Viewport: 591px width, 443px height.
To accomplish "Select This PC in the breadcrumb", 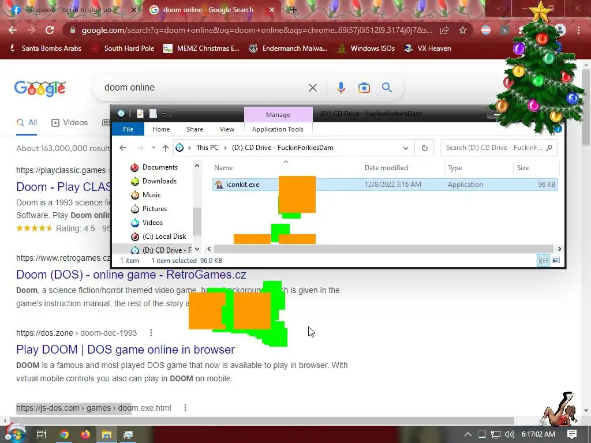I will pos(207,148).
